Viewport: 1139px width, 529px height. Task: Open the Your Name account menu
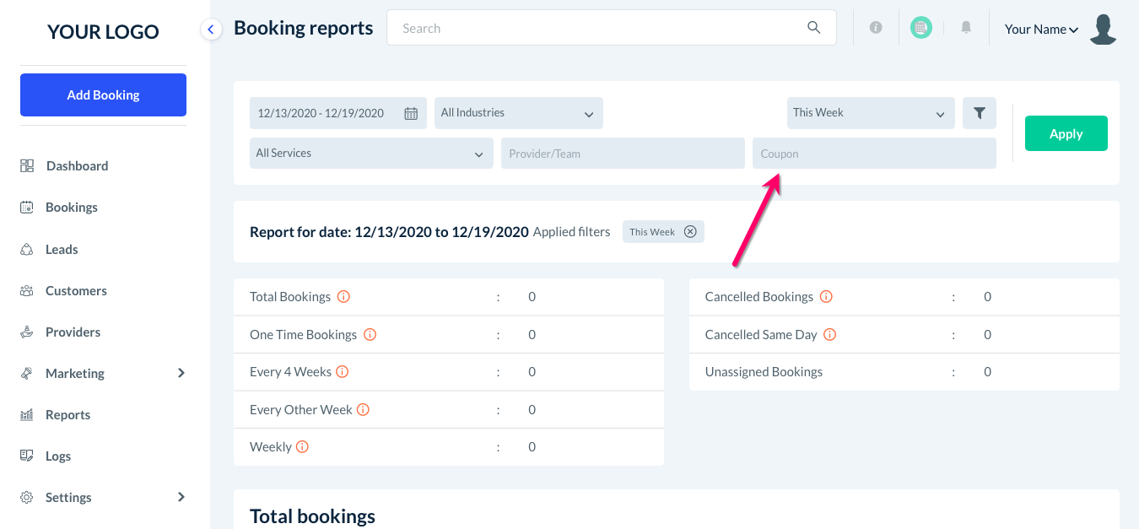pyautogui.click(x=1042, y=30)
